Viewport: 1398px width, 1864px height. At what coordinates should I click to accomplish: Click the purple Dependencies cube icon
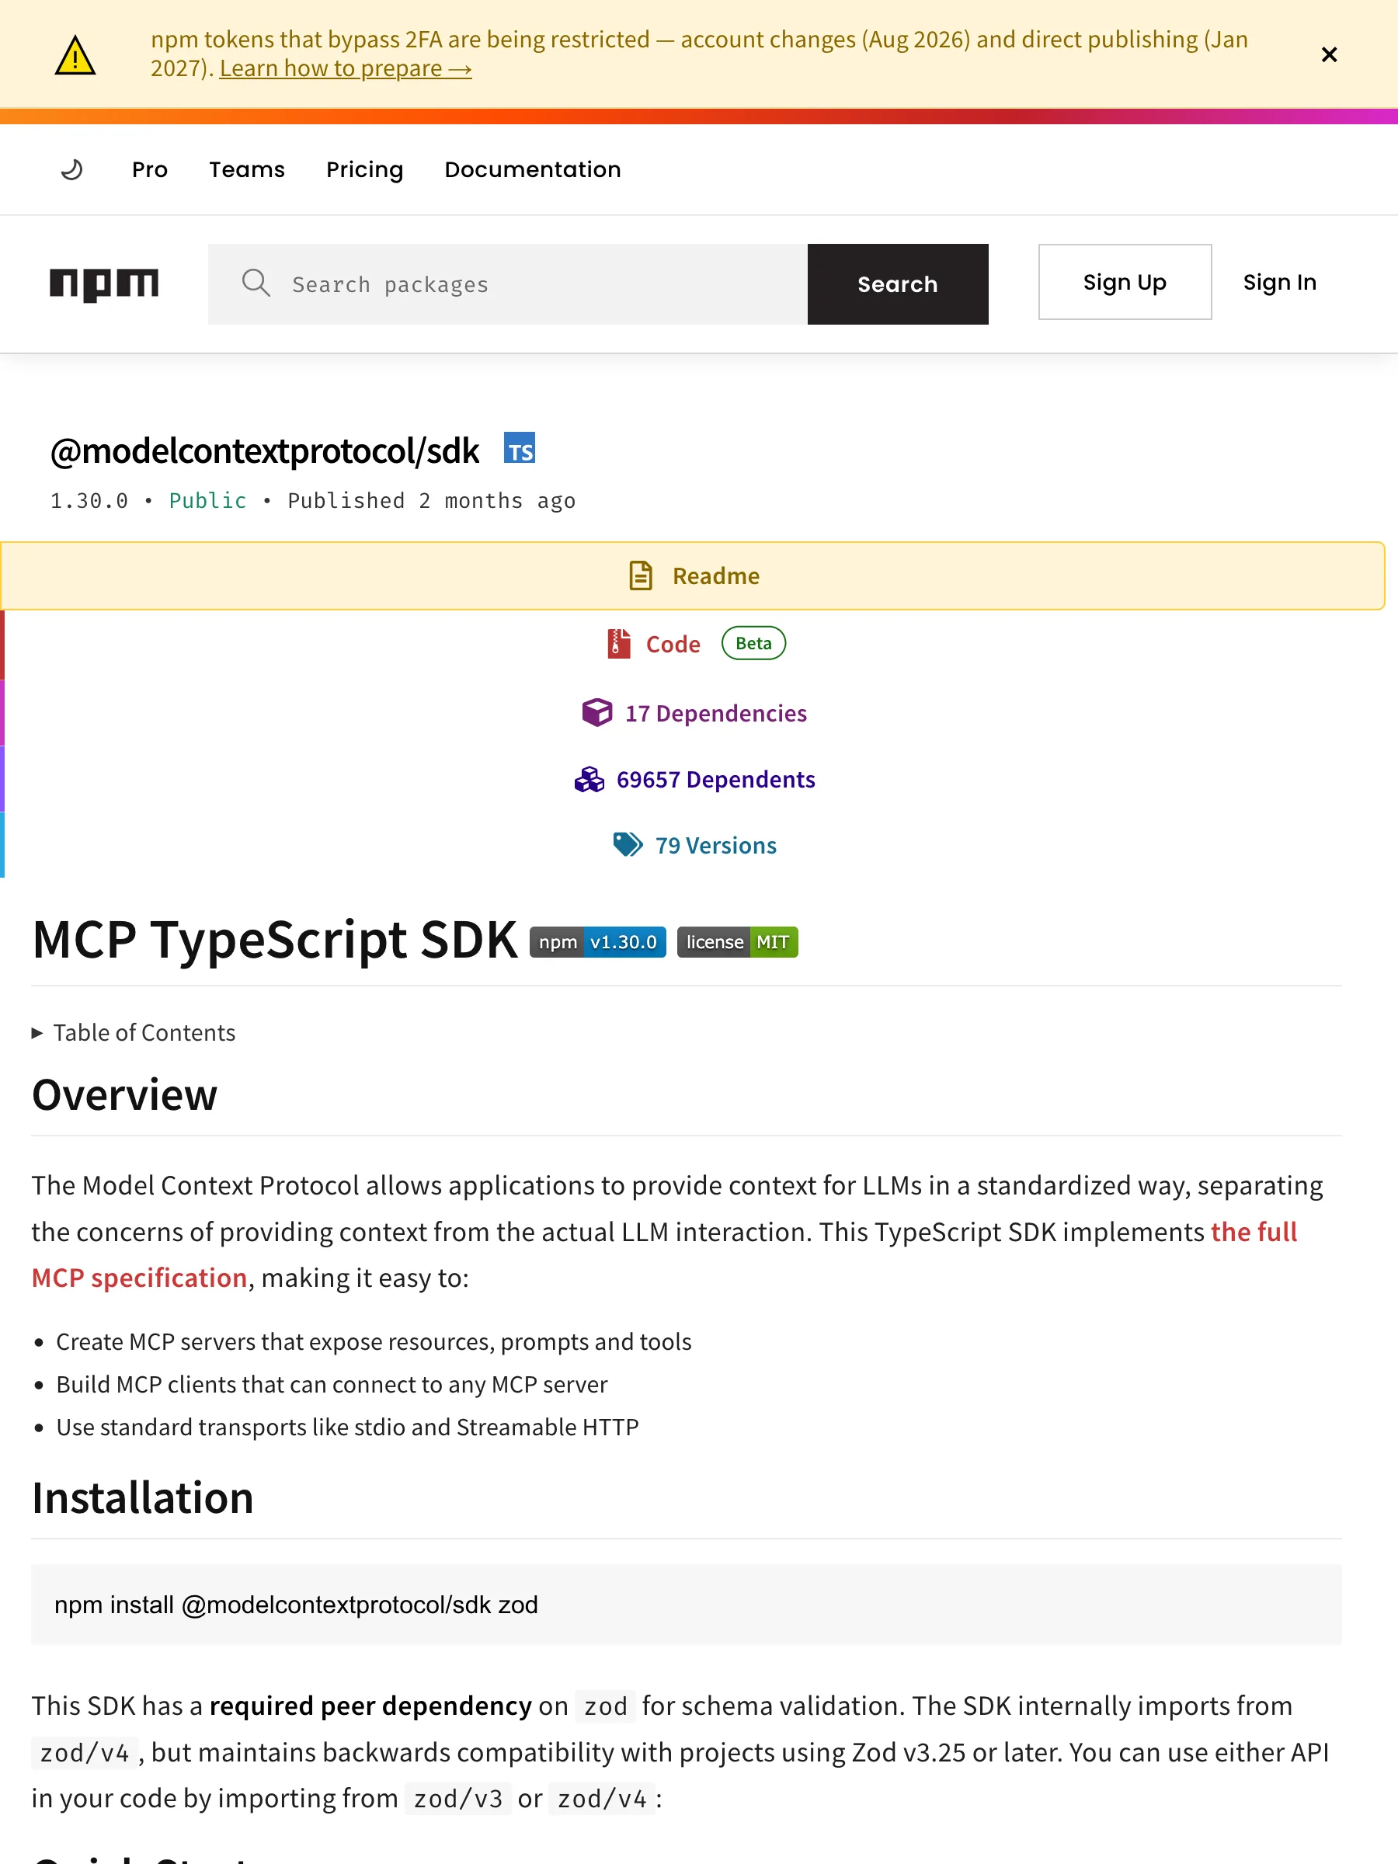[x=596, y=713]
